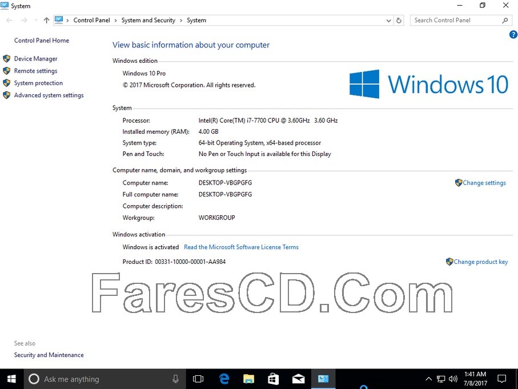
Task: Open the recent locations dropdown arrow
Action: 36,21
